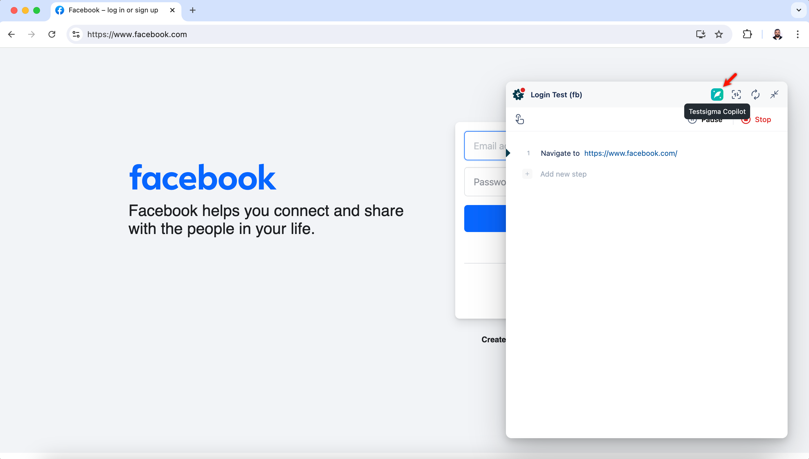Click the refresh sync icon in recorder panel
This screenshot has width=809, height=459.
click(x=755, y=94)
